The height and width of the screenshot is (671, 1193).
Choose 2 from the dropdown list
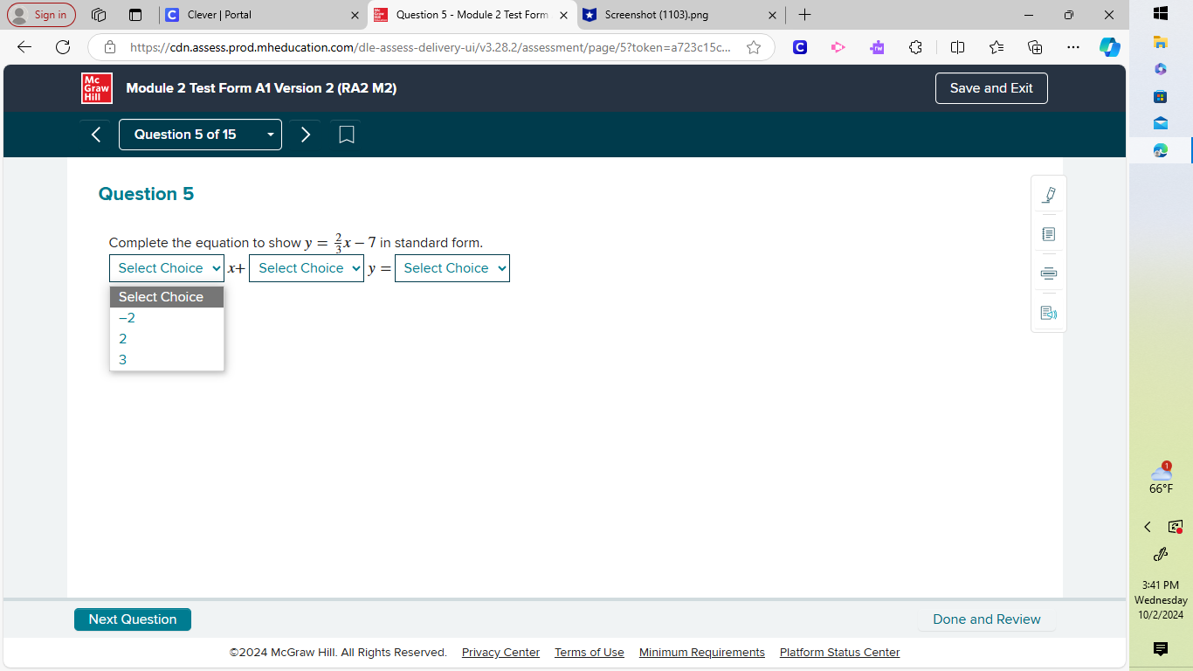point(167,339)
